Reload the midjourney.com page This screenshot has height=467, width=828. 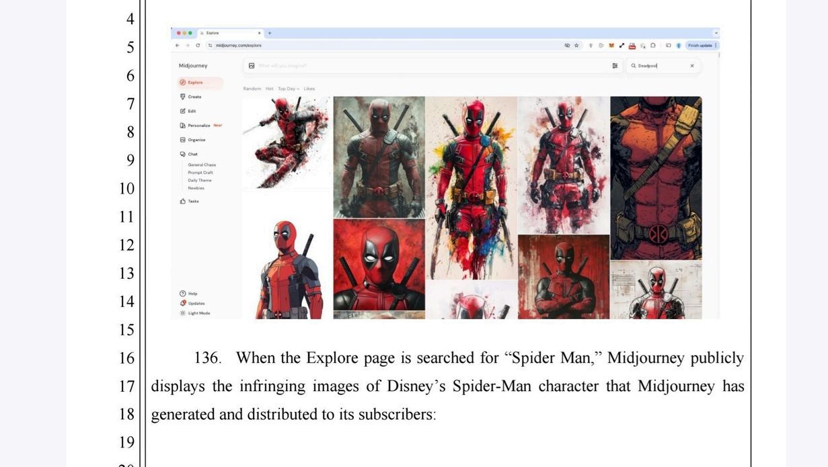click(198, 46)
